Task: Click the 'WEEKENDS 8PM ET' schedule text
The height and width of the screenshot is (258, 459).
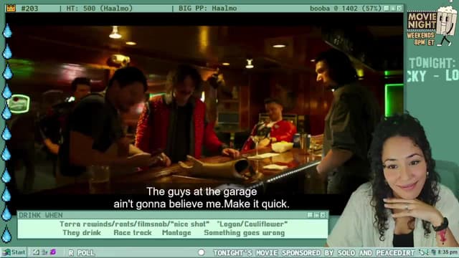Action: point(421,39)
